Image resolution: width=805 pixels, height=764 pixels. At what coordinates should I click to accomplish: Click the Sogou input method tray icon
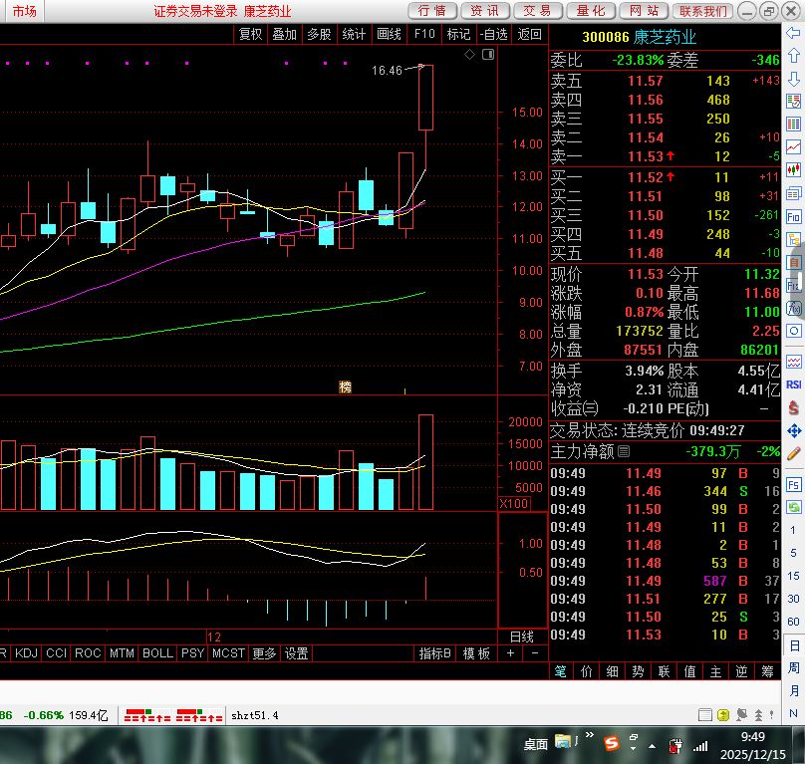tap(612, 743)
